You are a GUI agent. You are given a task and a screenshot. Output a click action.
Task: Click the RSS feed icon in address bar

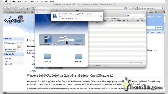click(125, 8)
